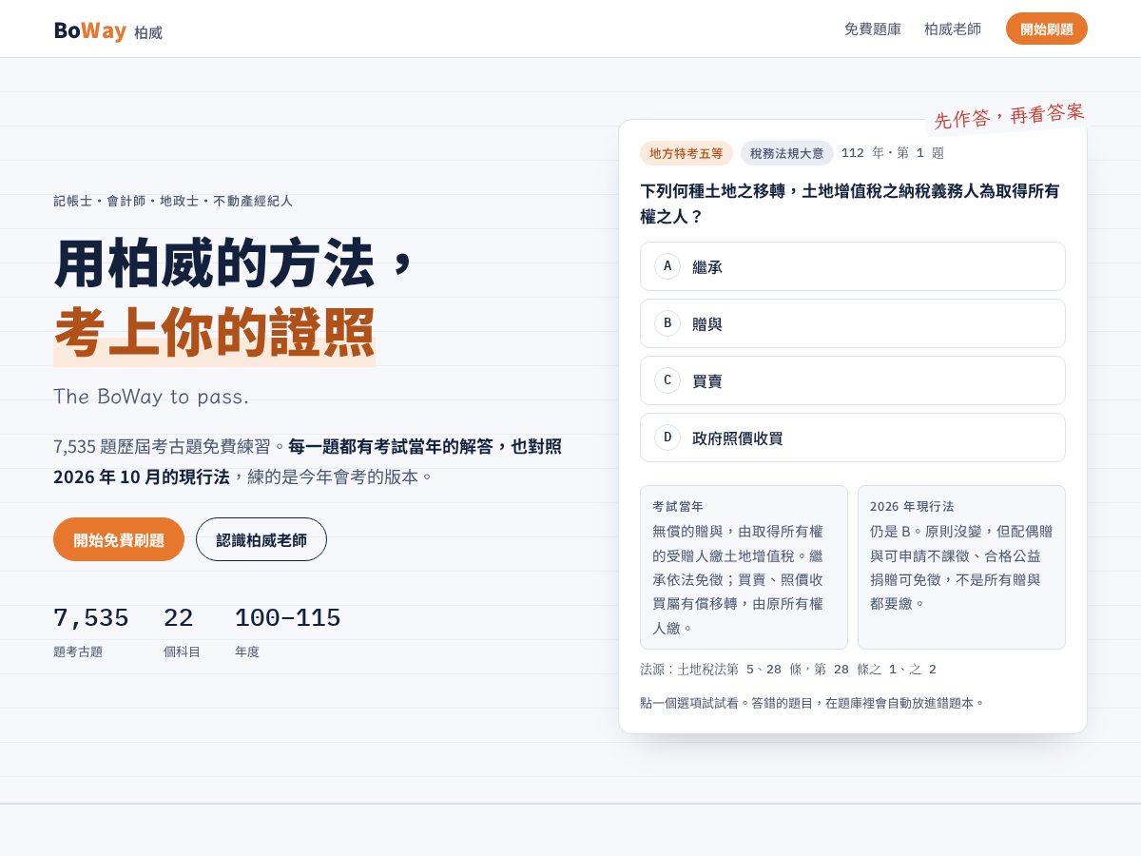Click the hint text 點一個選項試試看
The width and height of the screenshot is (1141, 856).
click(813, 703)
